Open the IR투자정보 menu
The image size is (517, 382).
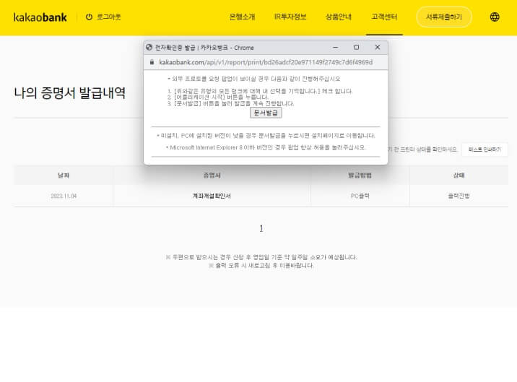point(290,17)
